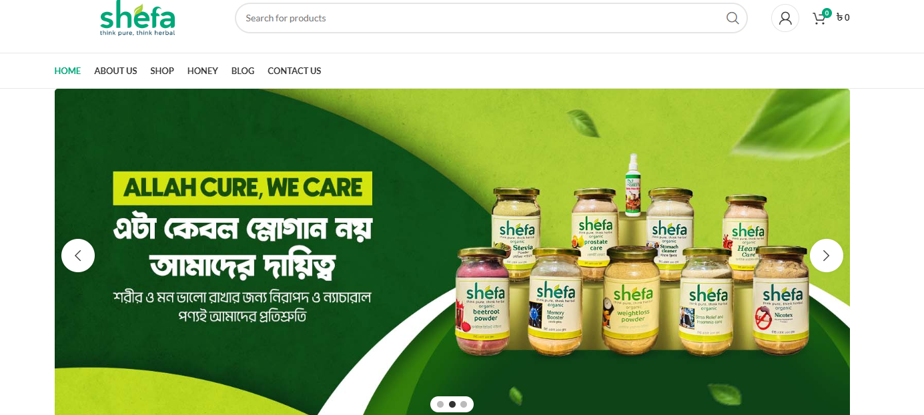
Task: Open the user account icon
Action: tap(785, 18)
